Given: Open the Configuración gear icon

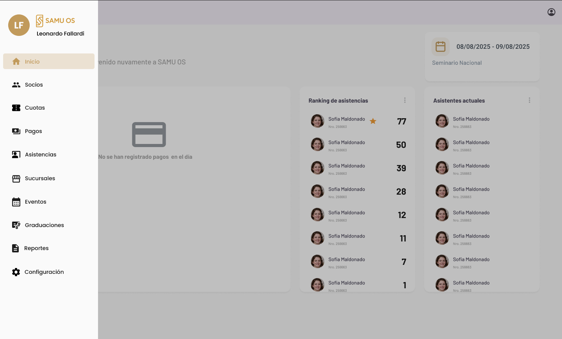Looking at the screenshot, I should coord(16,272).
